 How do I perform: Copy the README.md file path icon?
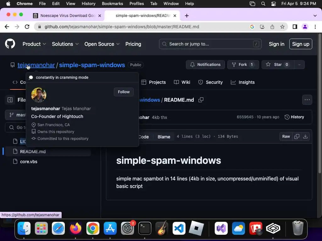[x=201, y=100]
